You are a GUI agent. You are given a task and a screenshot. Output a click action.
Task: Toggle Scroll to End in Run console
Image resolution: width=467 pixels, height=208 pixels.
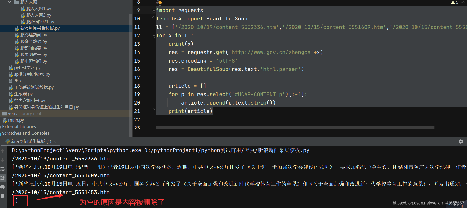pos(2,178)
